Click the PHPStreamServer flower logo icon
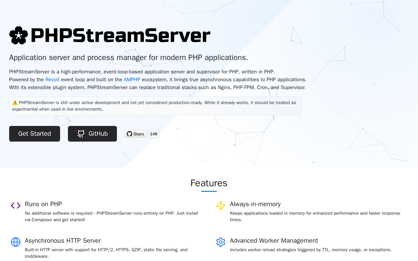Screen dimensions: 418x261 19,35
